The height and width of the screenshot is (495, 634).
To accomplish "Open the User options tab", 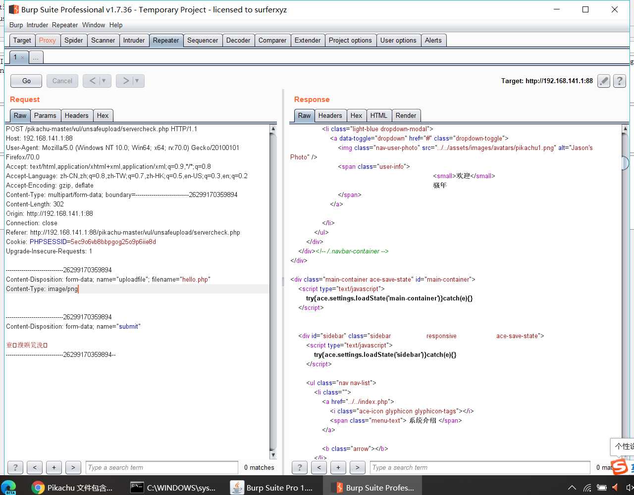I will (x=398, y=41).
